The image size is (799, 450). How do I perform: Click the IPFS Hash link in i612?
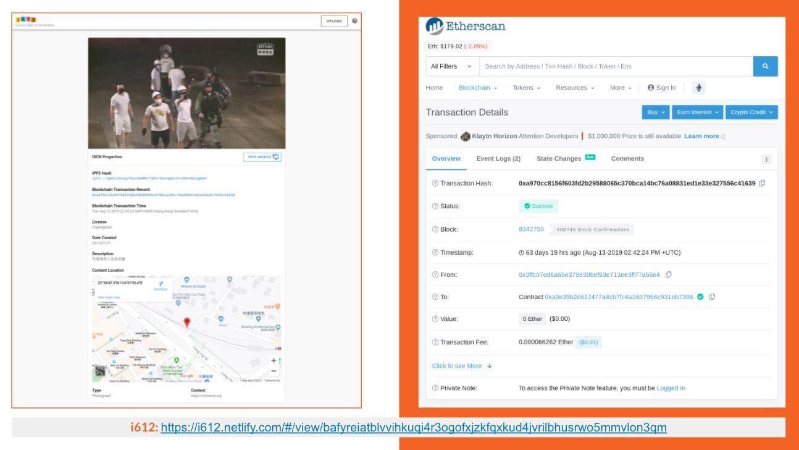(x=149, y=178)
